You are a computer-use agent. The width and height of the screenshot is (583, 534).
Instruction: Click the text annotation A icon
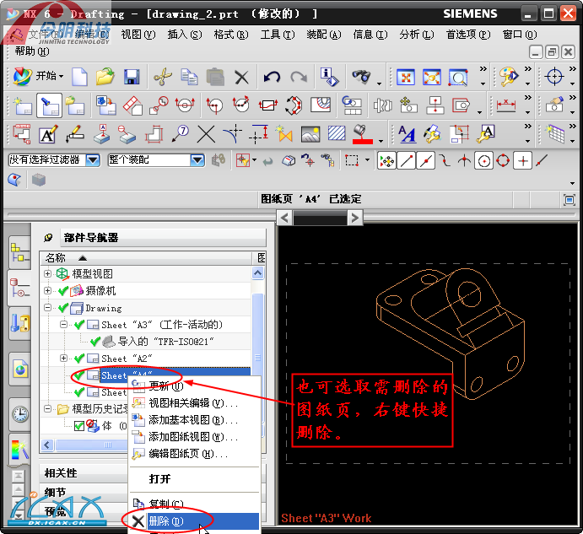click(47, 134)
